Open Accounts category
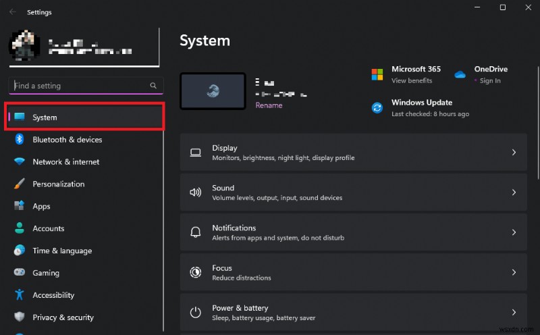The image size is (540, 335). point(85,228)
